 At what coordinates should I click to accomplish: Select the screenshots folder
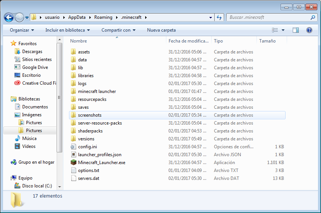point(90,115)
